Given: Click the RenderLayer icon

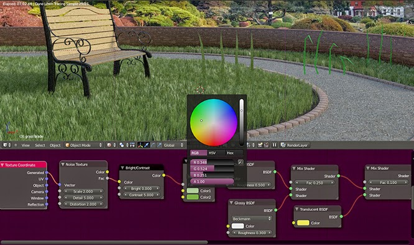Looking at the screenshot, I should coord(283,145).
